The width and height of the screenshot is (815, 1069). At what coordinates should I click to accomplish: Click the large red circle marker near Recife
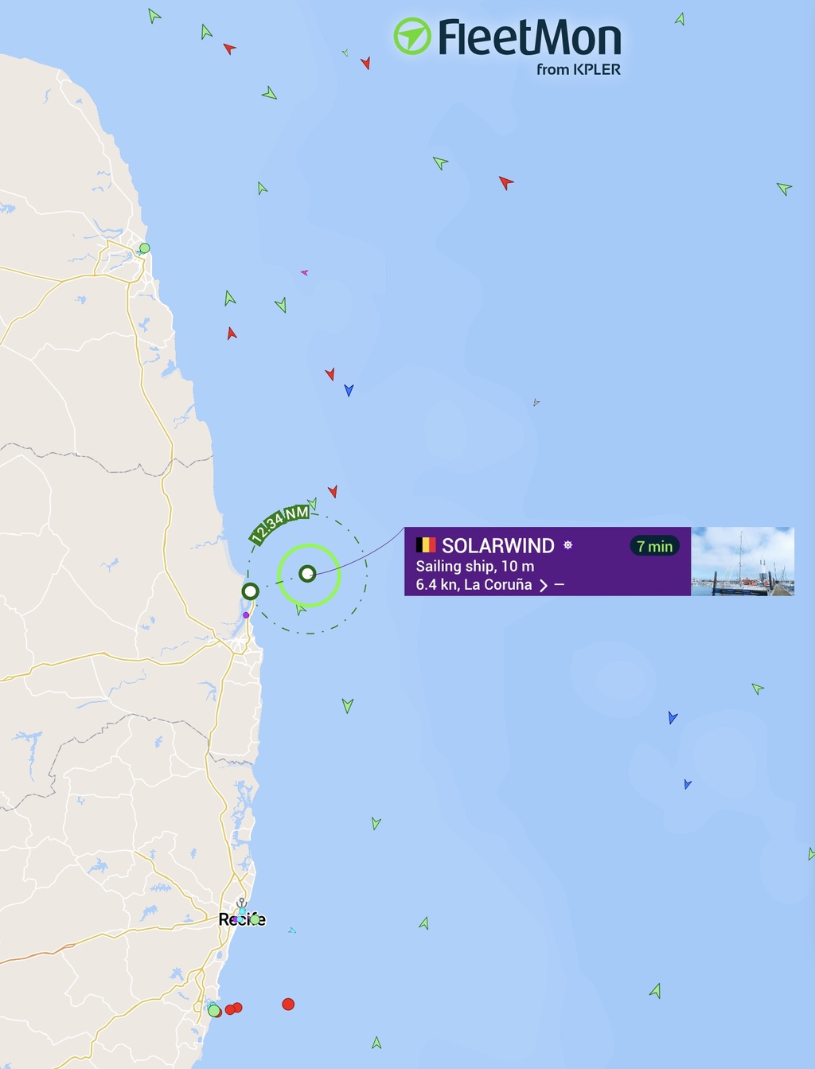288,1005
